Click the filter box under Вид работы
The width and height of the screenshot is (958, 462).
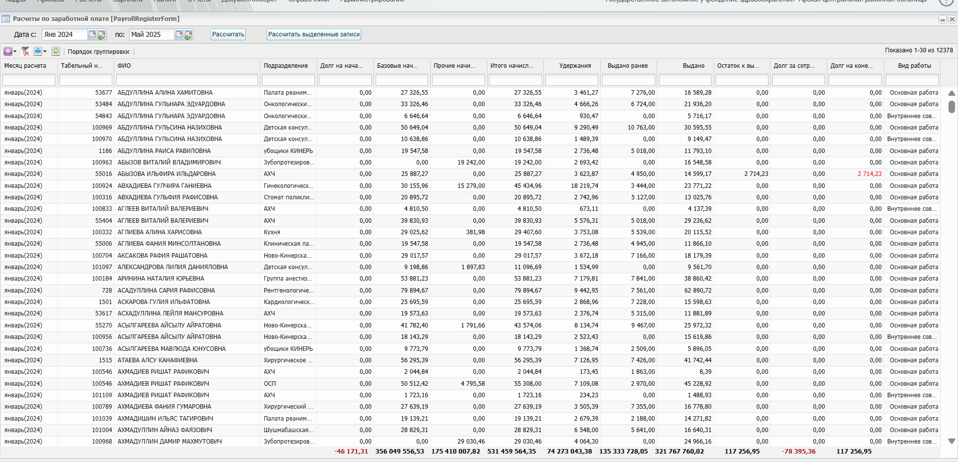point(912,80)
